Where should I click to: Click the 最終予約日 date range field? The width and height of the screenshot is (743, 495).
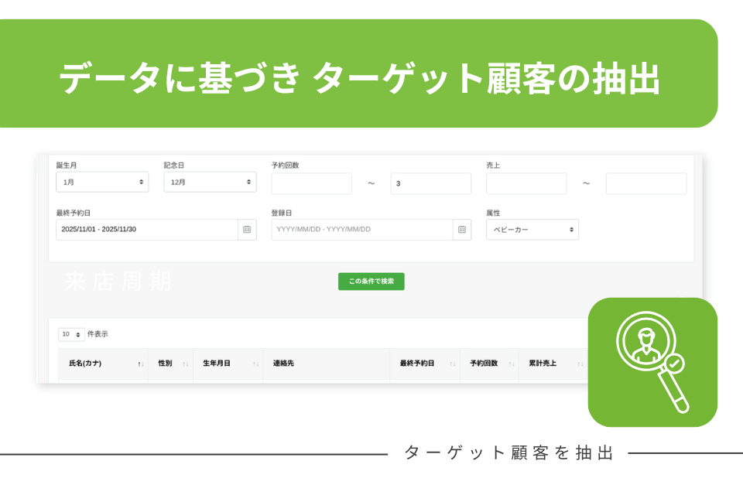pos(146,230)
